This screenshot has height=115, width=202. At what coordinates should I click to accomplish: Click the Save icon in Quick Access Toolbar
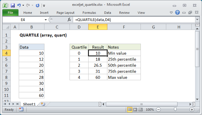13,5
